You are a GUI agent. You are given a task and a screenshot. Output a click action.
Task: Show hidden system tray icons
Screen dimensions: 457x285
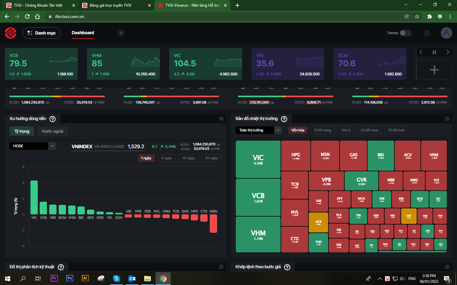point(380,279)
